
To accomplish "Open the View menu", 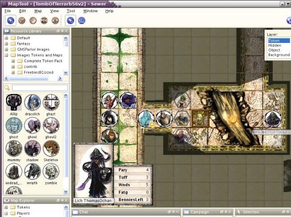I will point(55,11).
